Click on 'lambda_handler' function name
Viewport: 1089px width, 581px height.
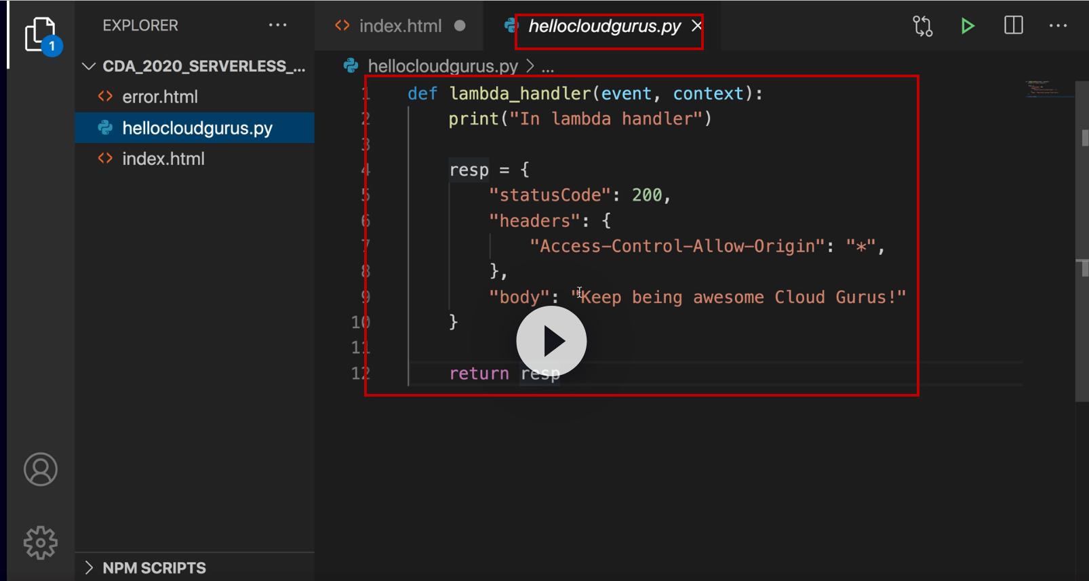tap(520, 94)
